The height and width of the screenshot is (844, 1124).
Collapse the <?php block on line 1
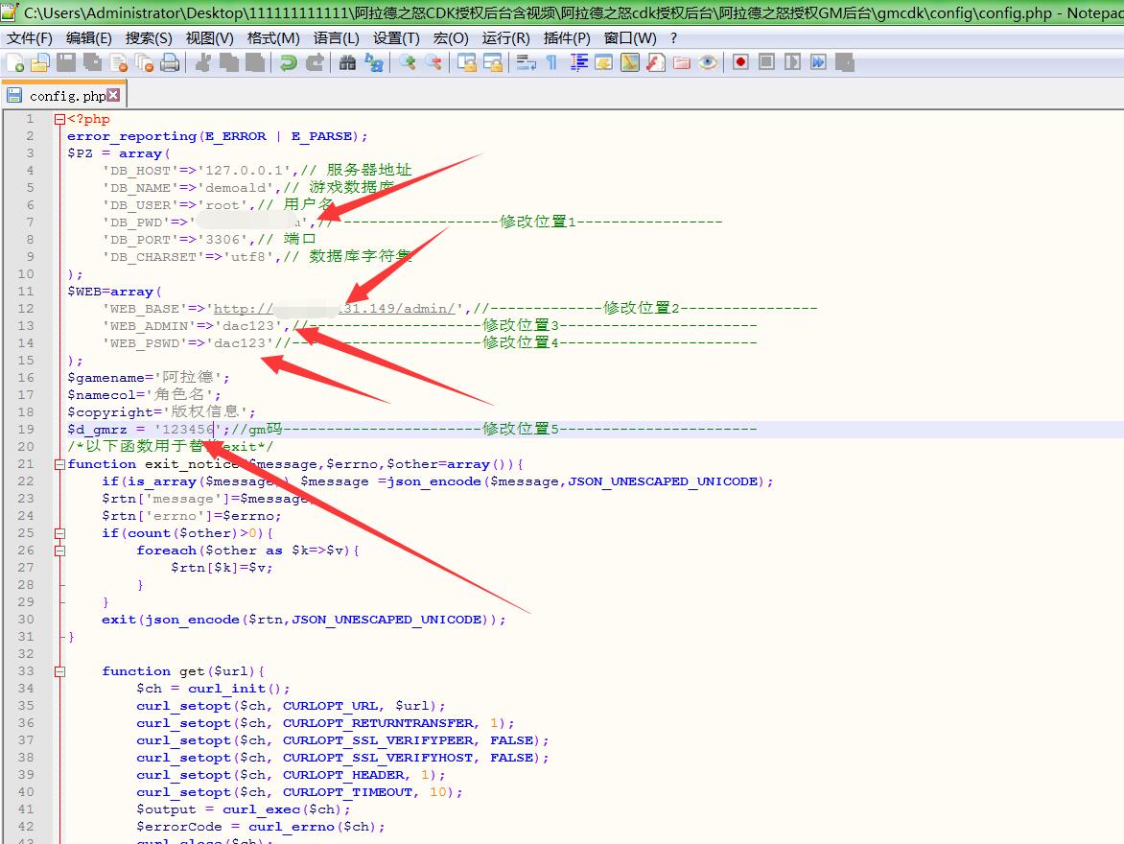[59, 119]
